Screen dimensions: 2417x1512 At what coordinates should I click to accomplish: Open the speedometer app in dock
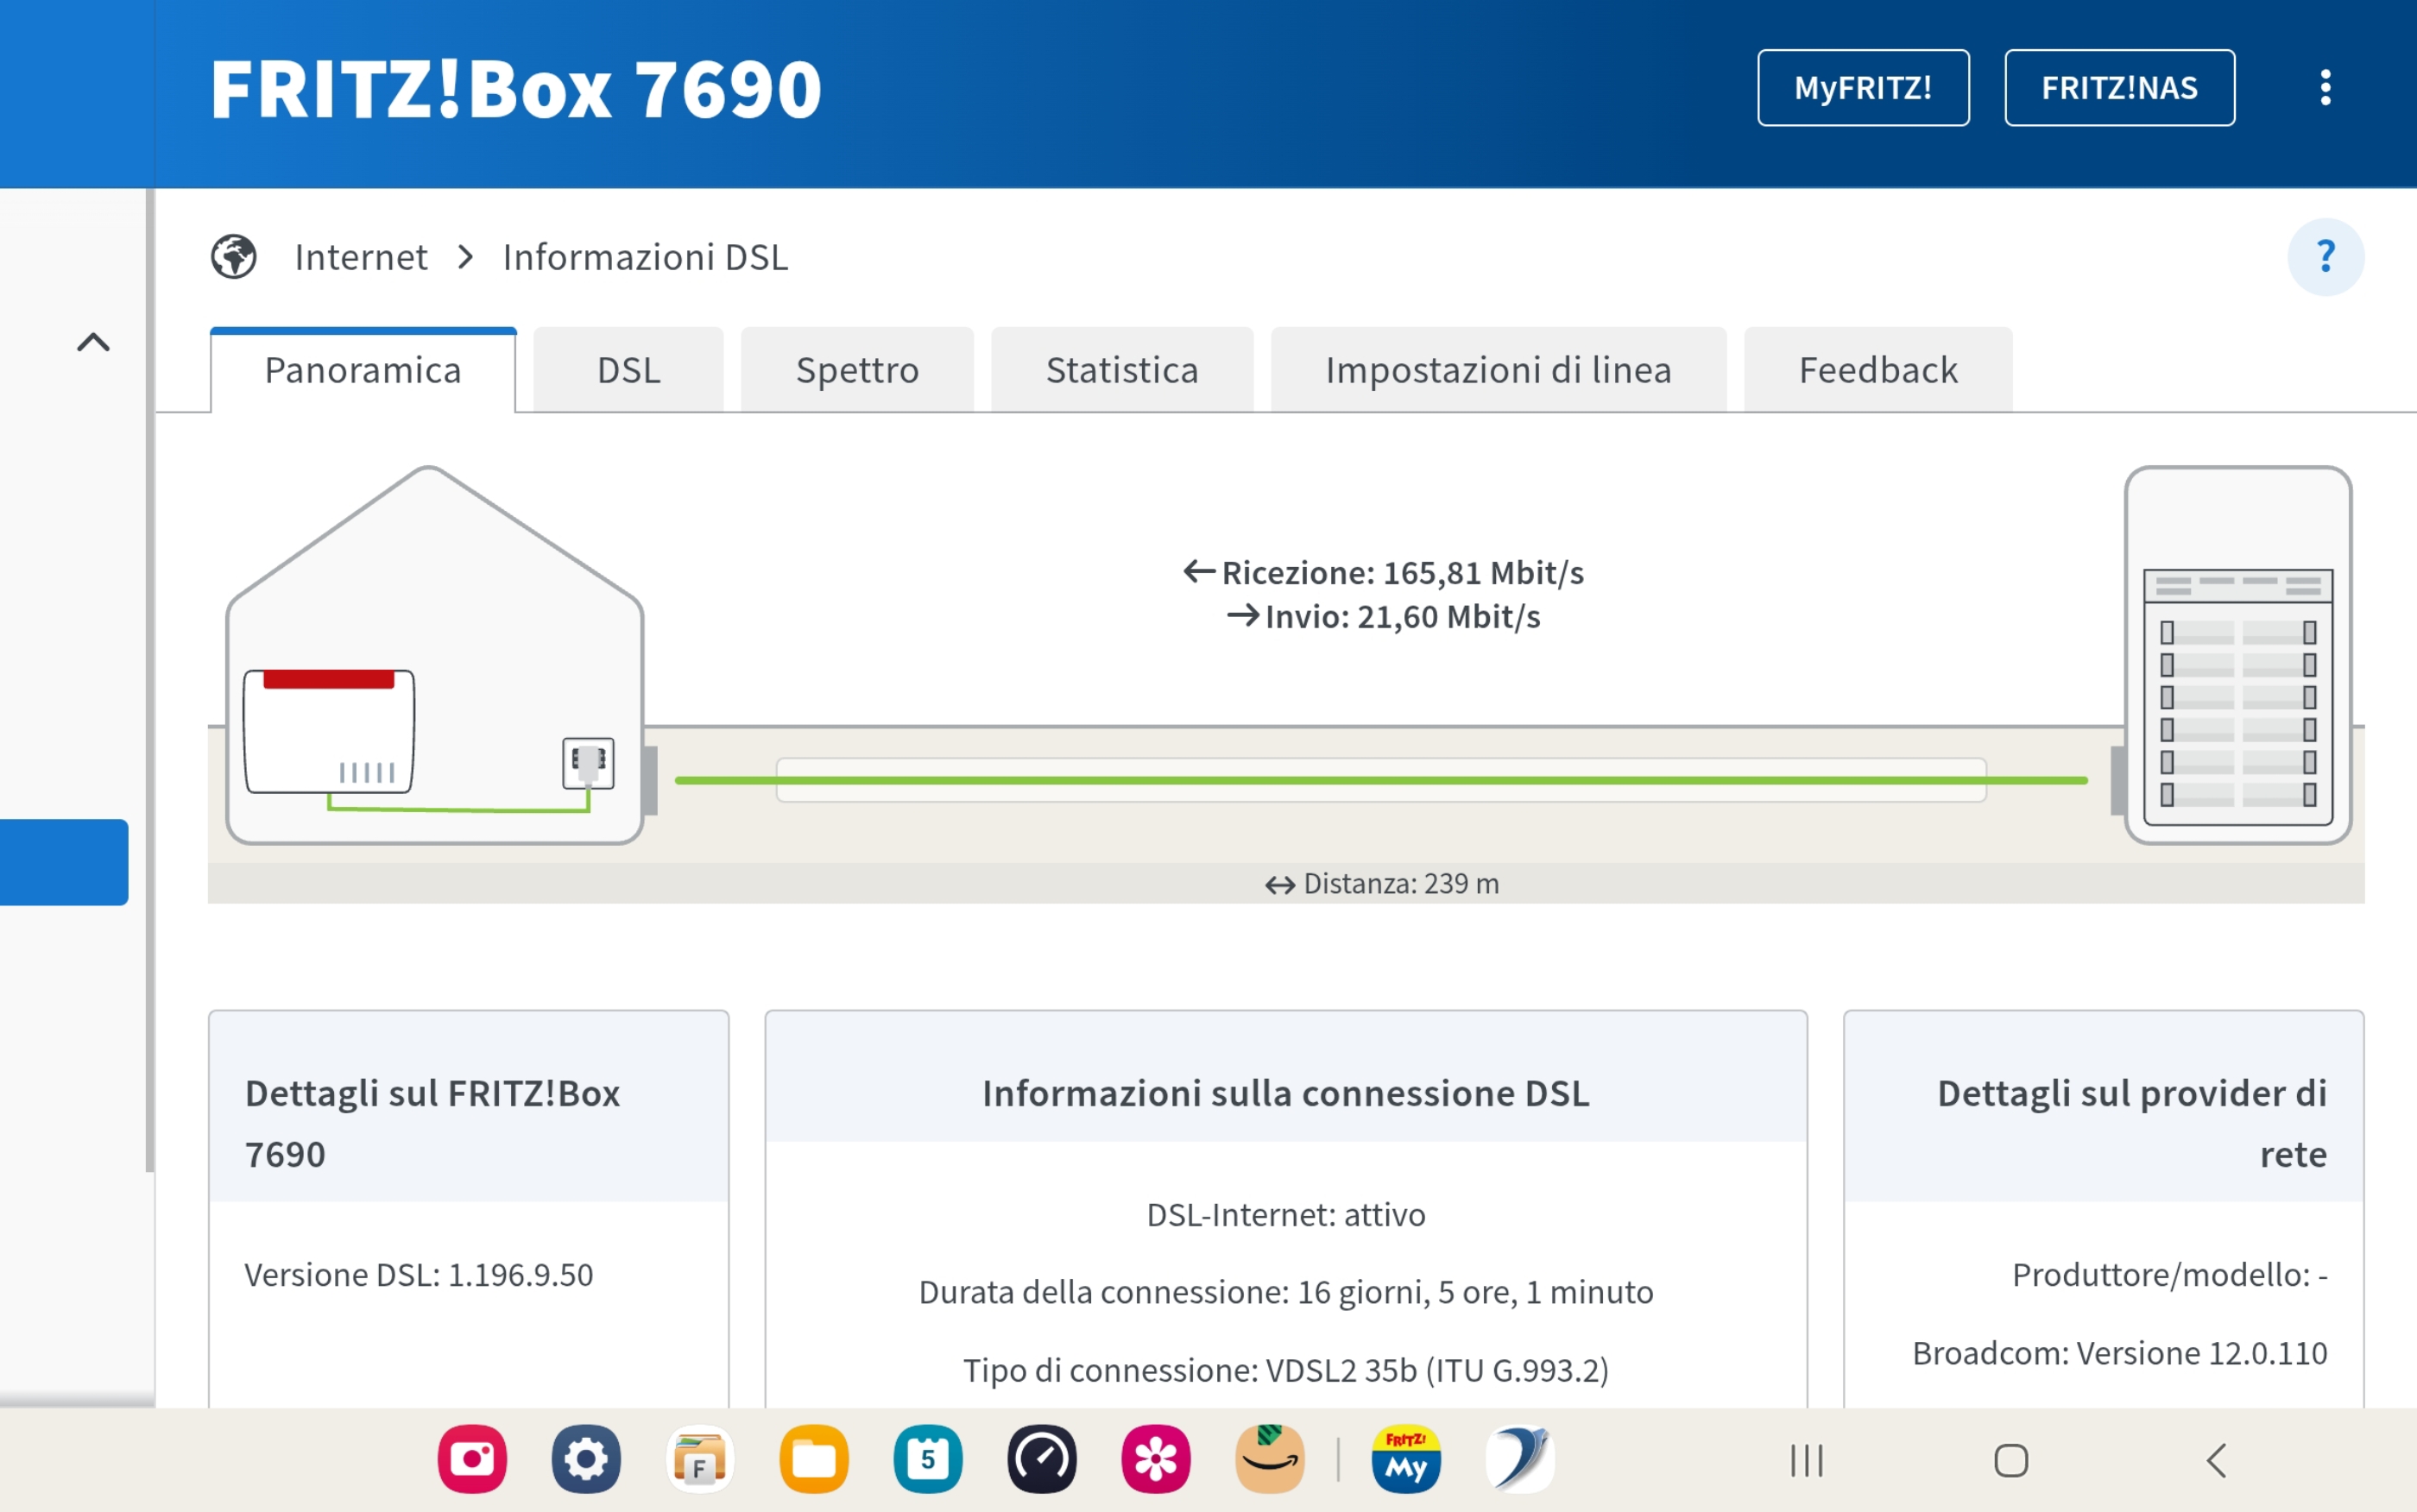[x=1041, y=1459]
